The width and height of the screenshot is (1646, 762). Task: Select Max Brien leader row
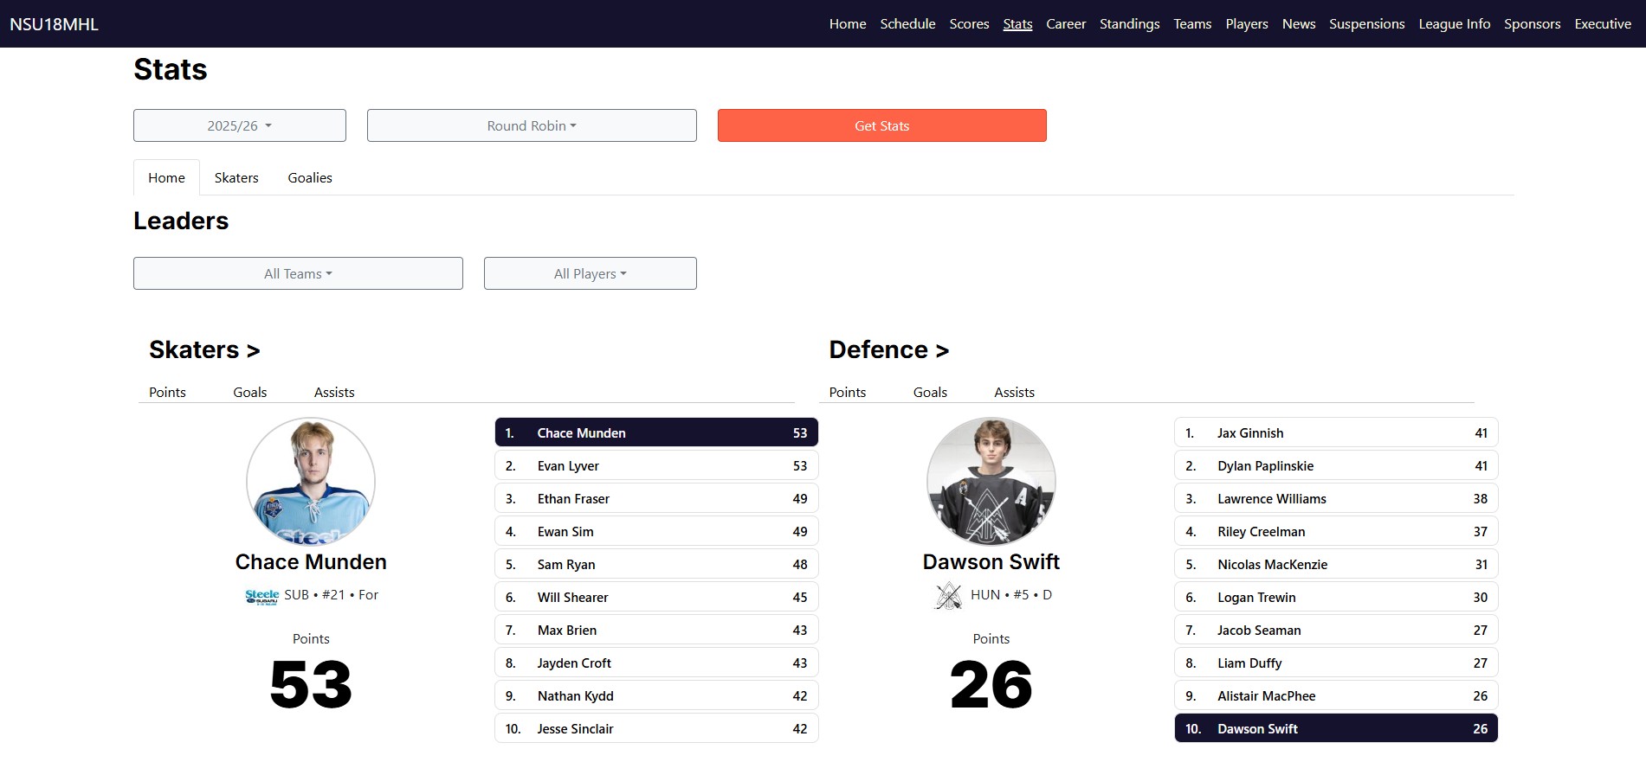[x=656, y=630]
